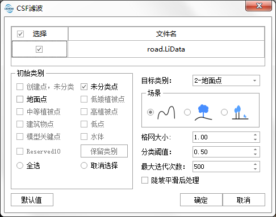Uncheck the 未分类点 checkbox
The image size is (276, 217).
click(x=84, y=87)
